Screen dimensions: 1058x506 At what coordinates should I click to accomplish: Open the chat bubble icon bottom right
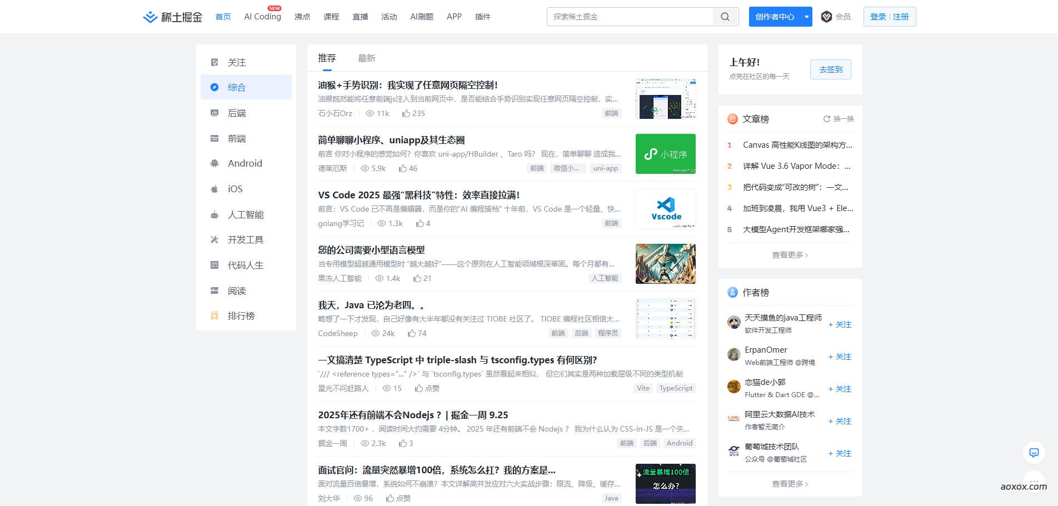point(1034,453)
